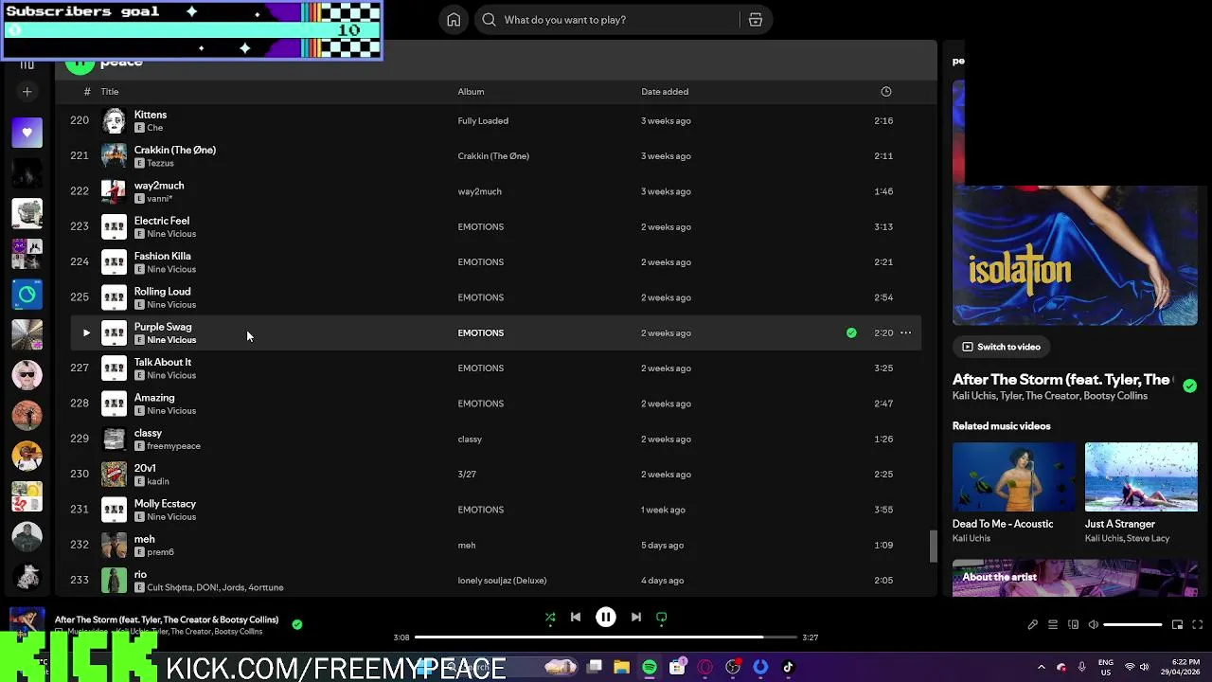The width and height of the screenshot is (1212, 682).
Task: Open Opera GX icon in the taskbar
Action: 704,668
